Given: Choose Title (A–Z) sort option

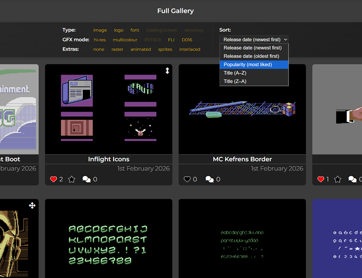Looking at the screenshot, I should tap(254, 73).
